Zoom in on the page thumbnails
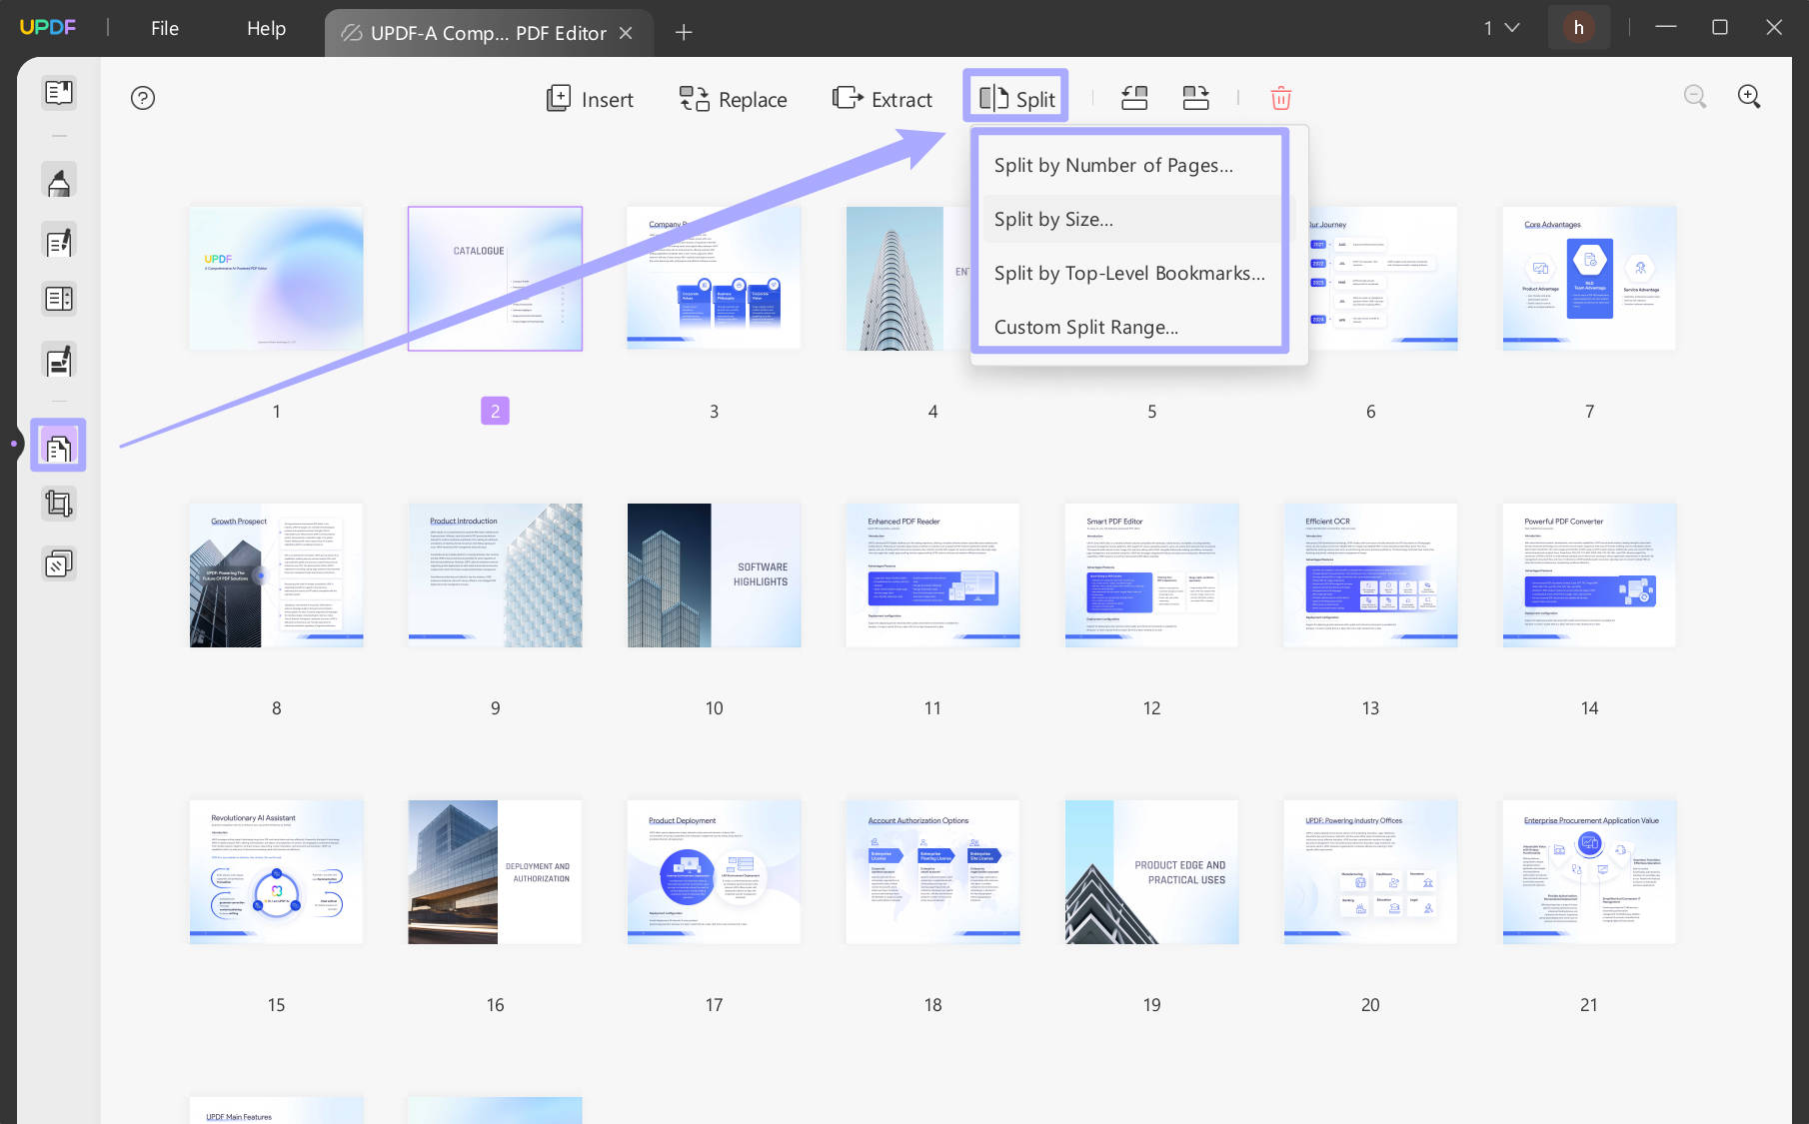This screenshot has width=1809, height=1124. pos(1750,96)
